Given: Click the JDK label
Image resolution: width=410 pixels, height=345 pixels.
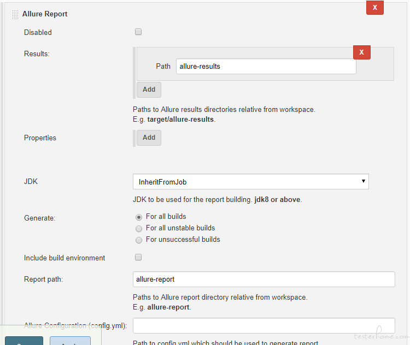Looking at the screenshot, I should (31, 182).
